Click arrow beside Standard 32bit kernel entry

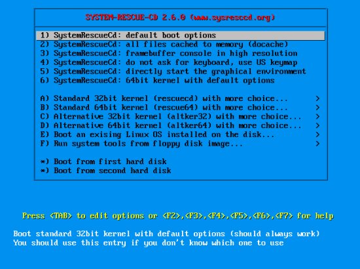coord(317,98)
